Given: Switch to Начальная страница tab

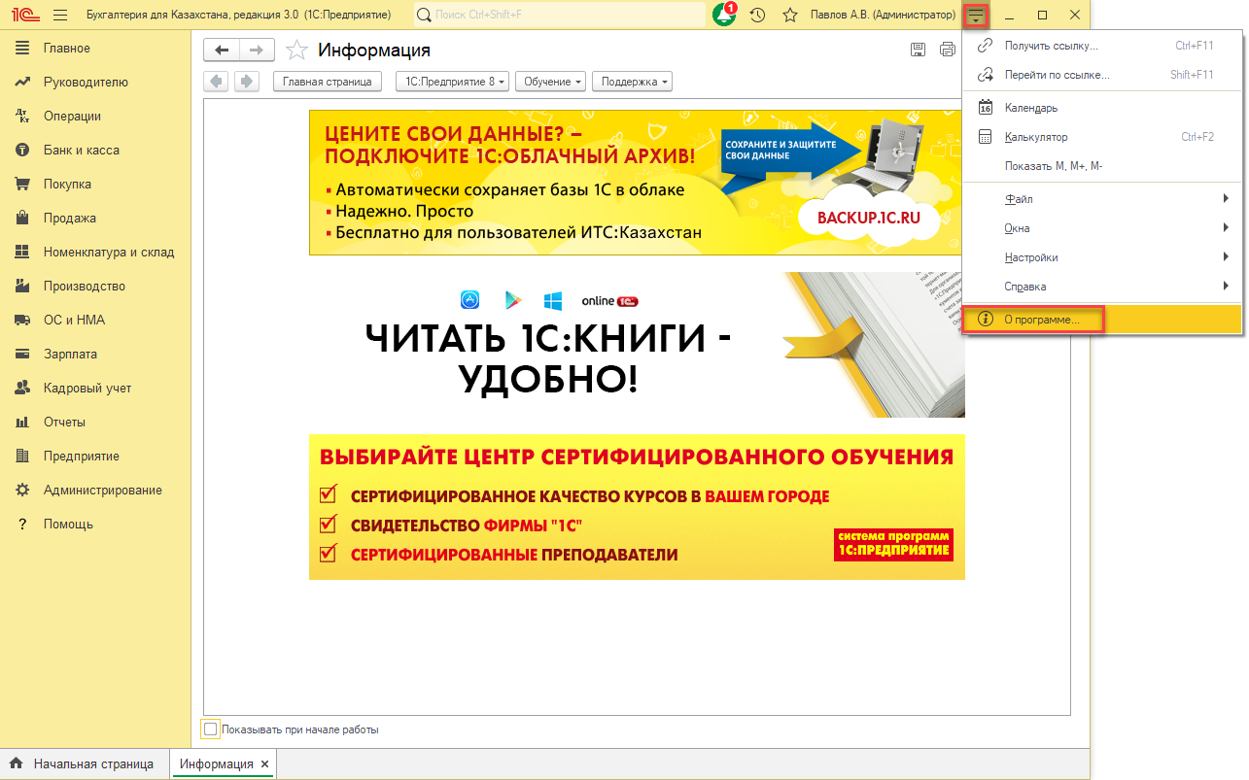Looking at the screenshot, I should click(x=85, y=763).
